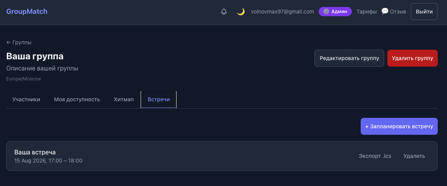
Task: Switch to the Участники tab
Action: tap(26, 99)
